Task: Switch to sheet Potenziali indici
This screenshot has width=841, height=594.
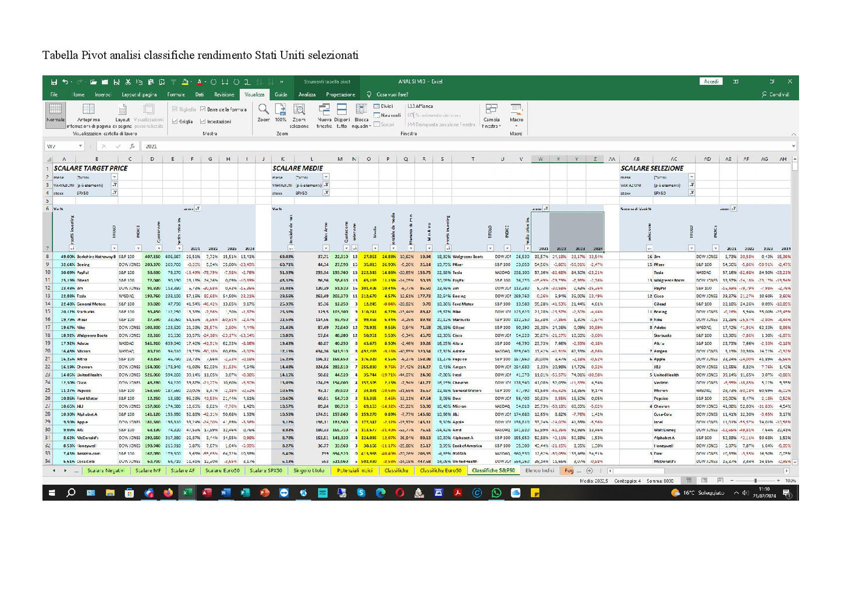Action: point(354,471)
